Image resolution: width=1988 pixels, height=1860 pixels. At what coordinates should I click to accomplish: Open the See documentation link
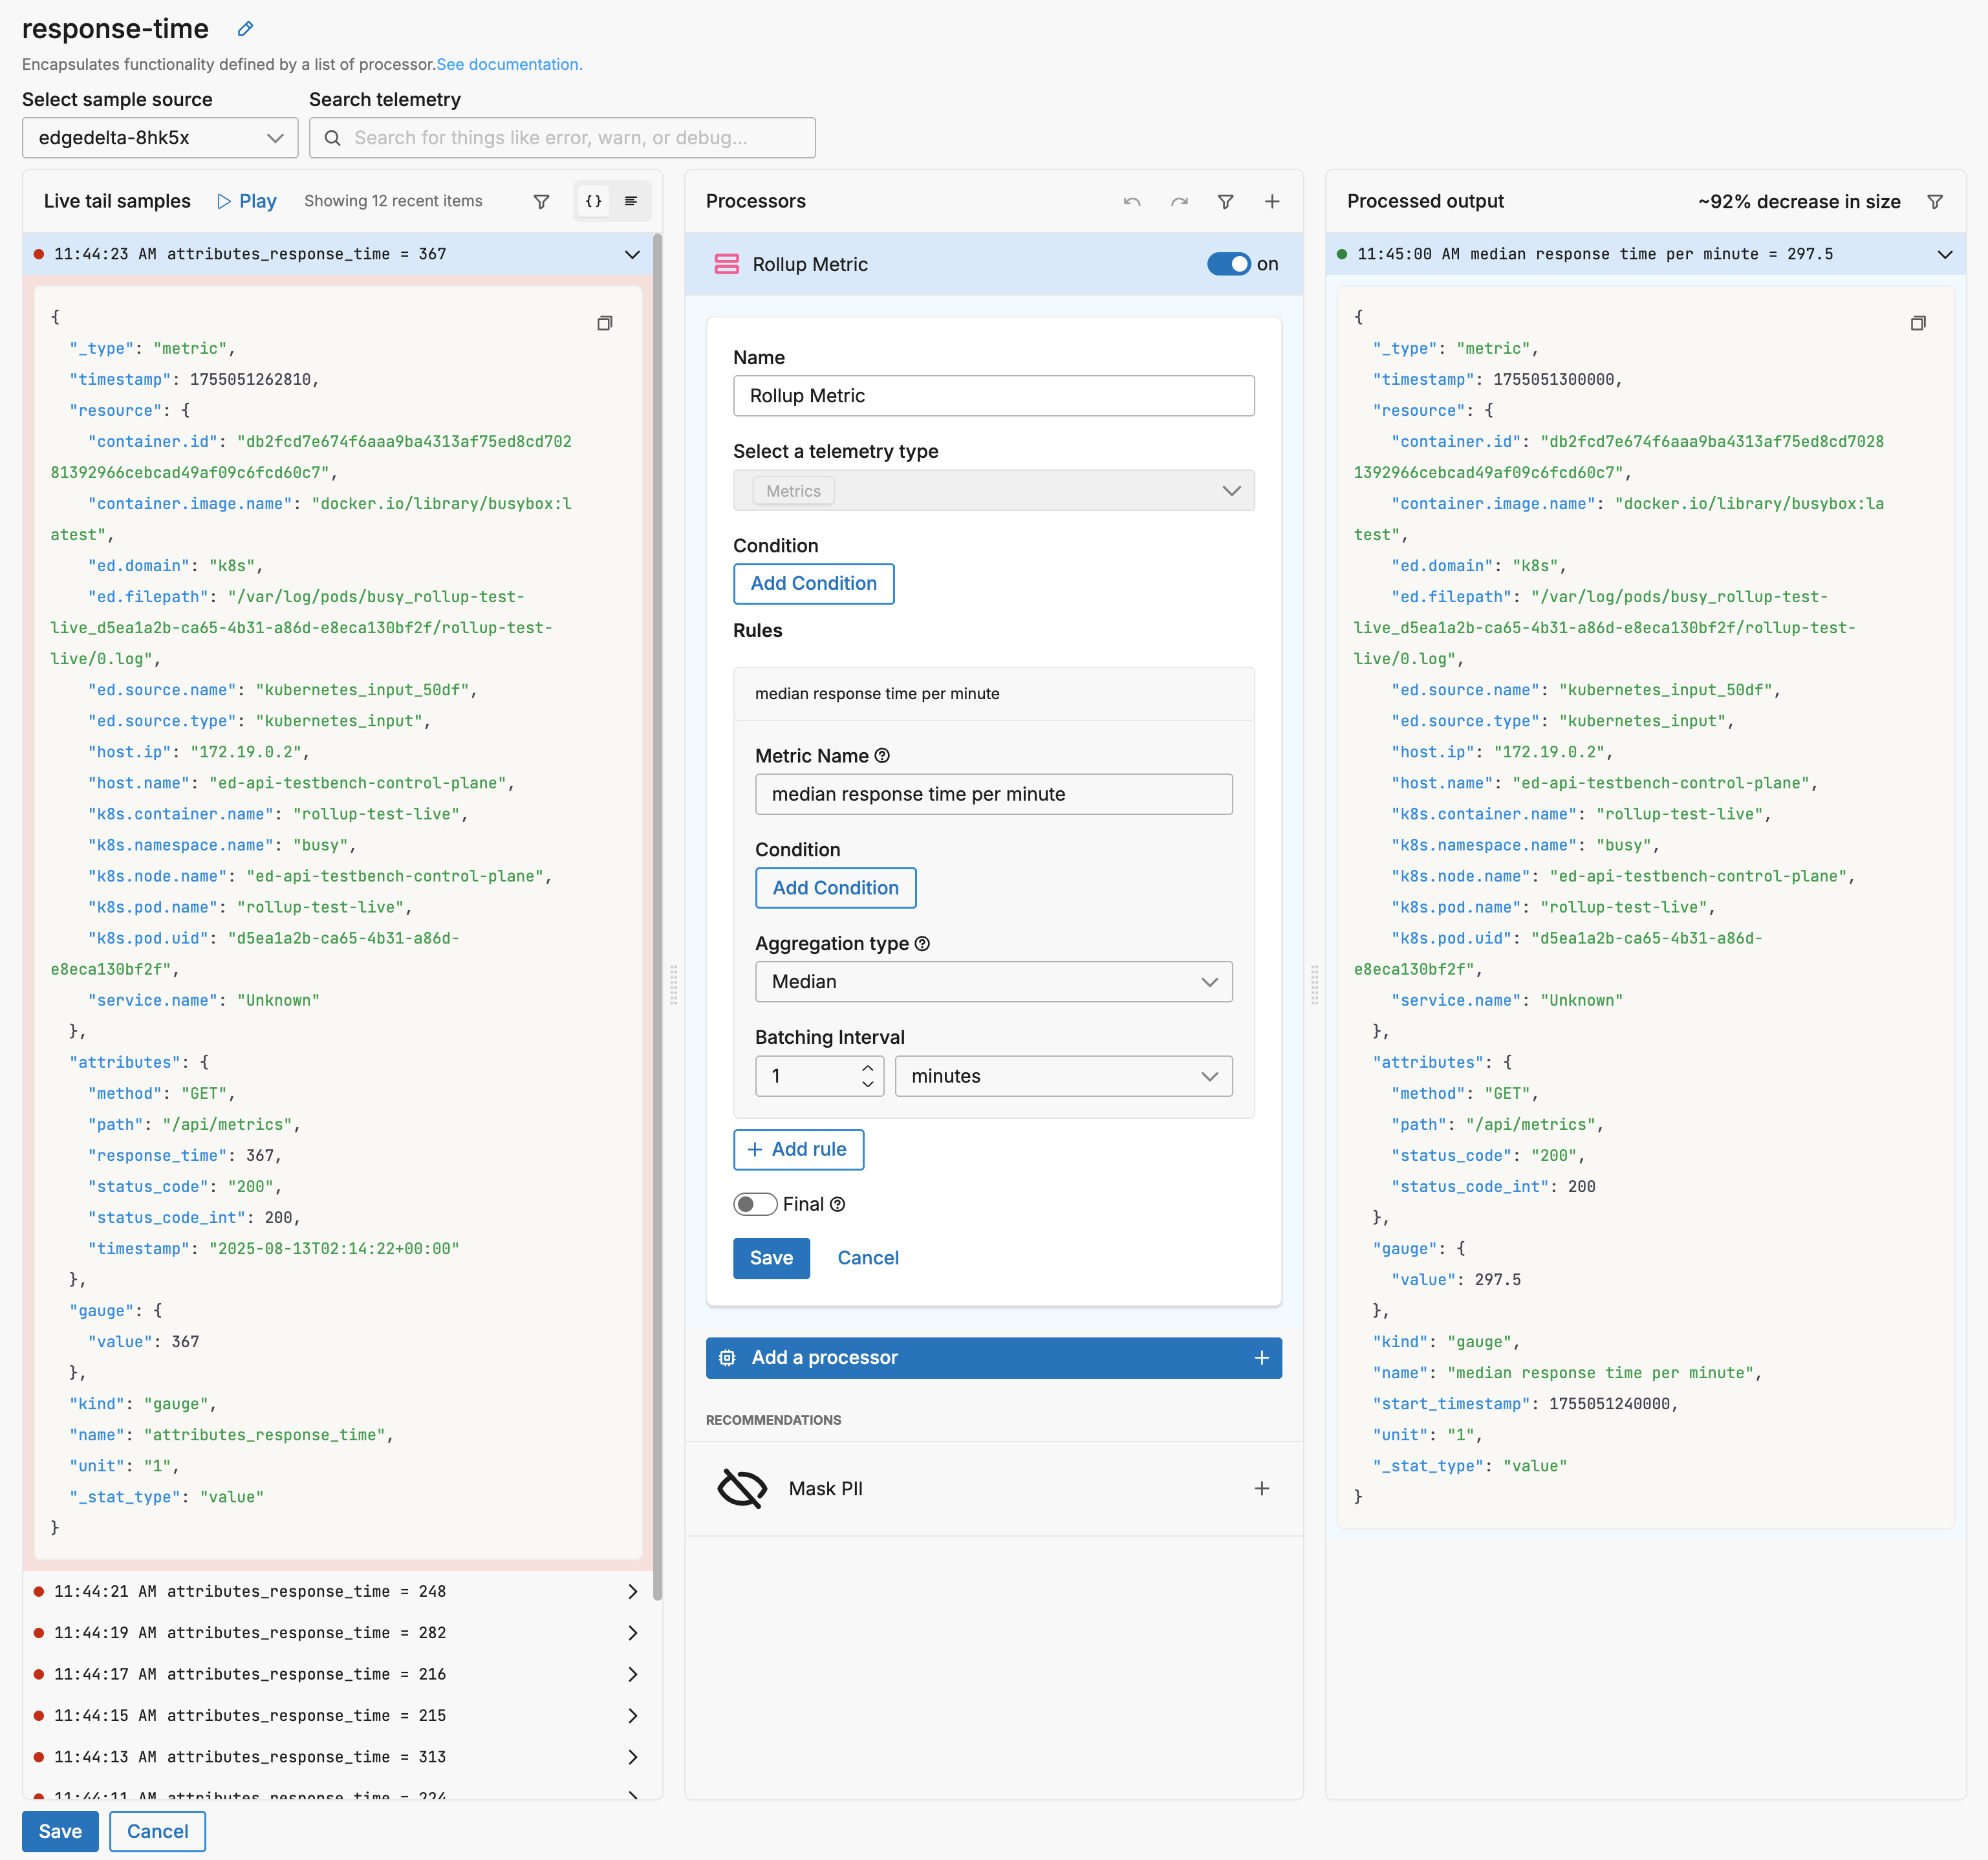coord(509,64)
